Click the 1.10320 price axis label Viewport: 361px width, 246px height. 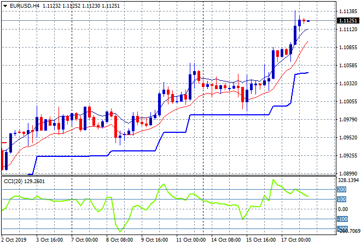pos(348,83)
